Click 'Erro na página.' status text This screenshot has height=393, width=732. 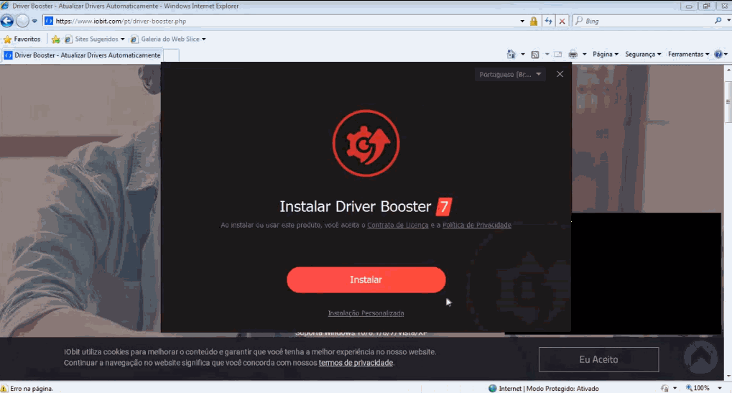(32, 389)
